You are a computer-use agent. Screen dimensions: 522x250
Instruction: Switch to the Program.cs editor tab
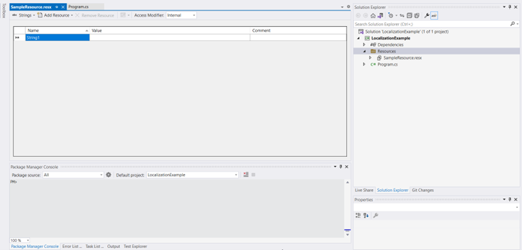(x=78, y=7)
